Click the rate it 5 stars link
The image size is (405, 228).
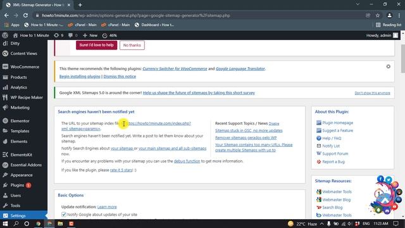tap(121, 170)
